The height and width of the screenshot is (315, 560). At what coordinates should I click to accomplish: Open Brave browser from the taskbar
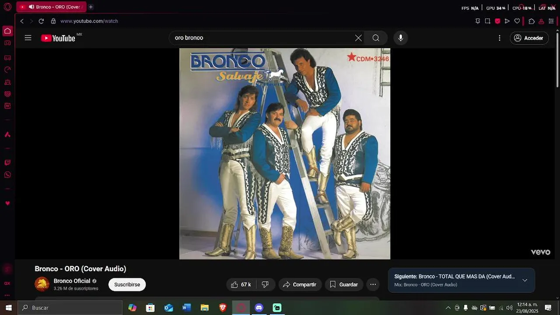click(x=223, y=308)
